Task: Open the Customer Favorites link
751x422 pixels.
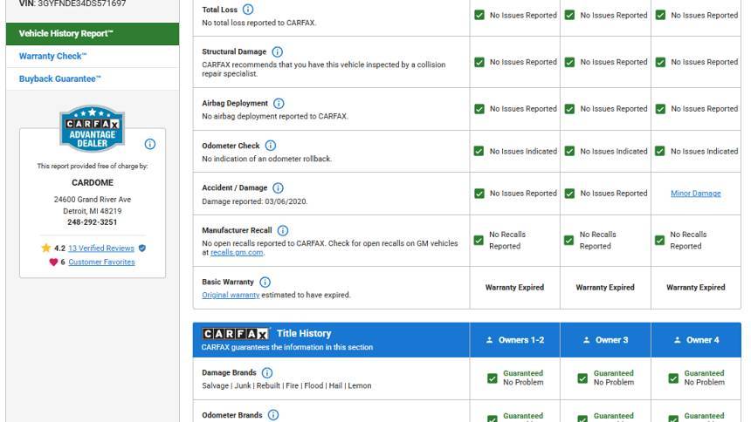Action: pyautogui.click(x=101, y=262)
